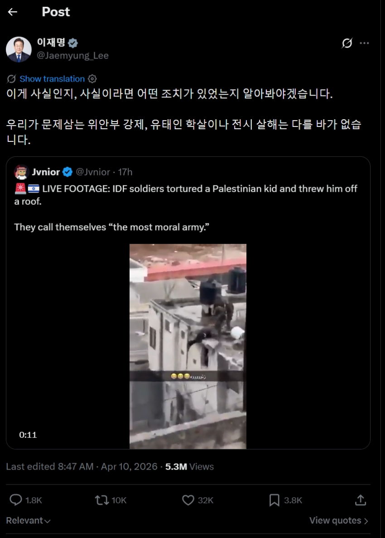Share the post via upload icon

coord(361,500)
